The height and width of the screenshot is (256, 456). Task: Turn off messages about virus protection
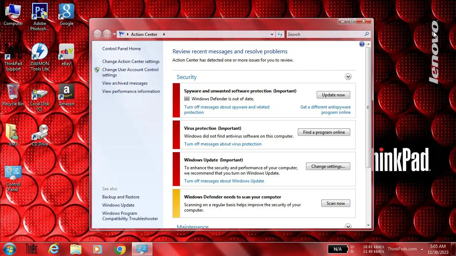(x=223, y=144)
